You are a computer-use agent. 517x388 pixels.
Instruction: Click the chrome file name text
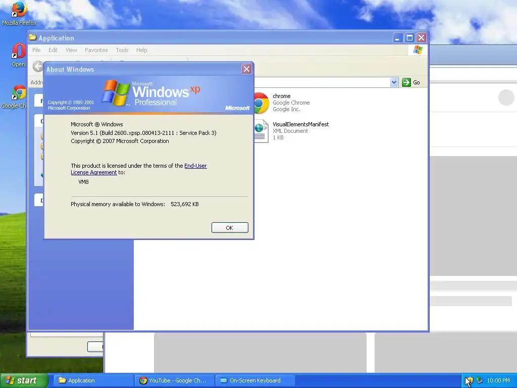pyautogui.click(x=282, y=96)
